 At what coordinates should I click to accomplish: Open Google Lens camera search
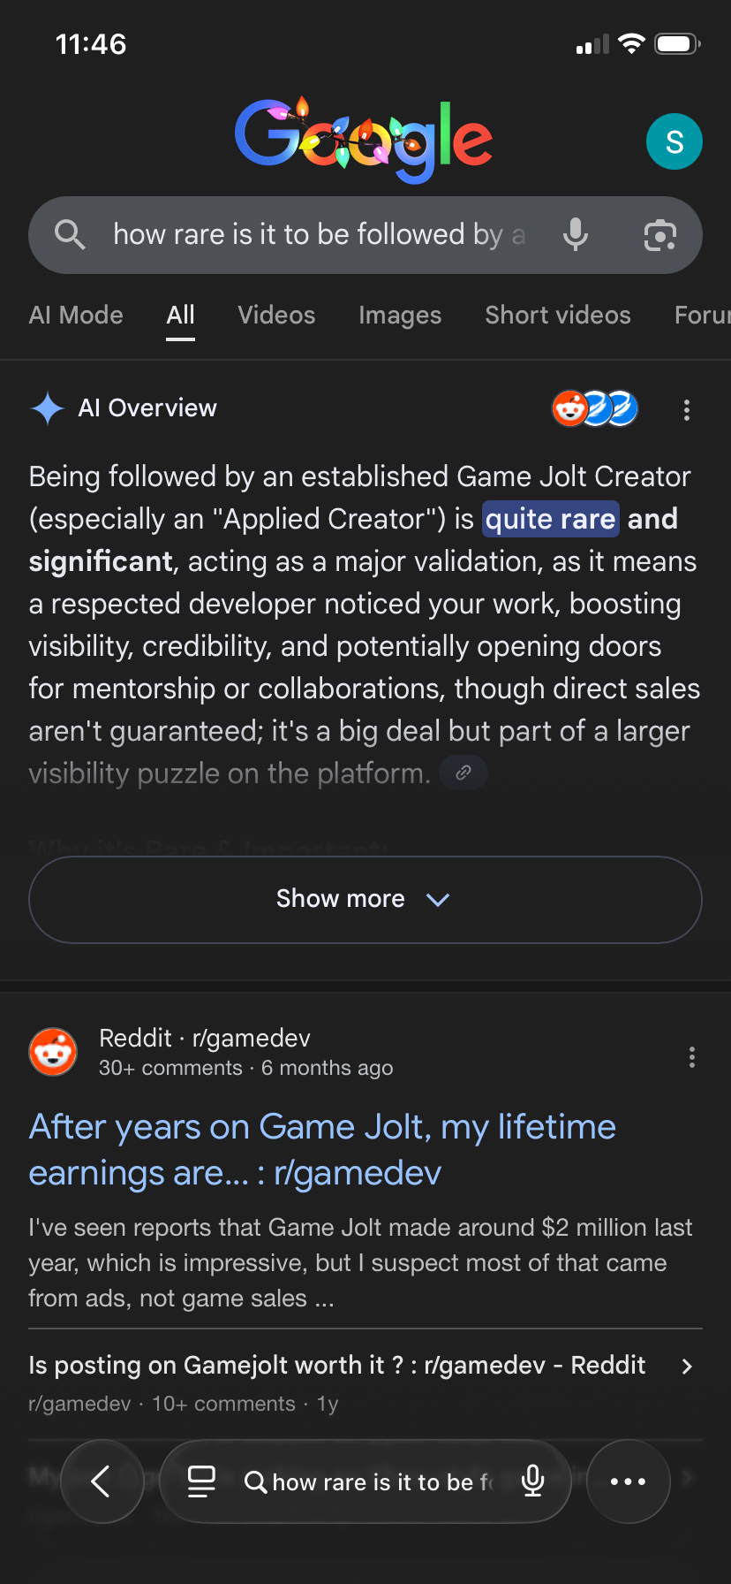[x=659, y=235]
